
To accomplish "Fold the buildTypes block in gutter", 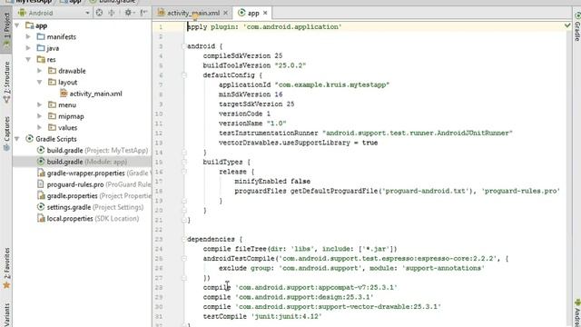I will pos(184,162).
